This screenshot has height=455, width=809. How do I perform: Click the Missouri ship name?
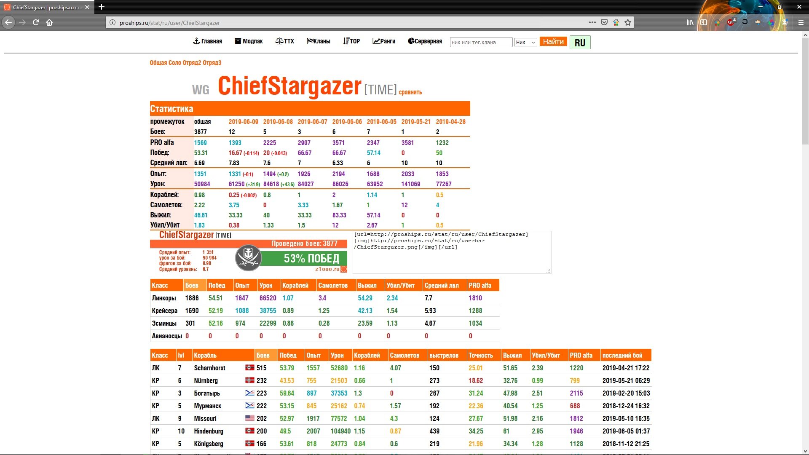tap(205, 418)
